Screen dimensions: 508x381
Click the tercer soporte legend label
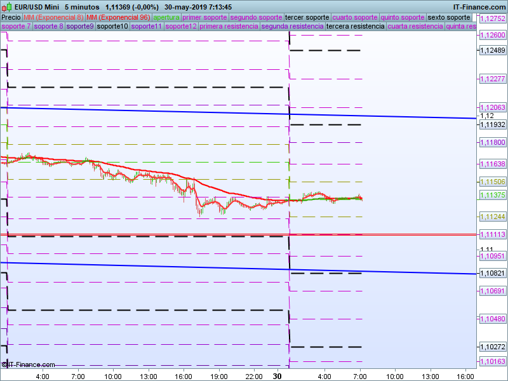pos(307,17)
